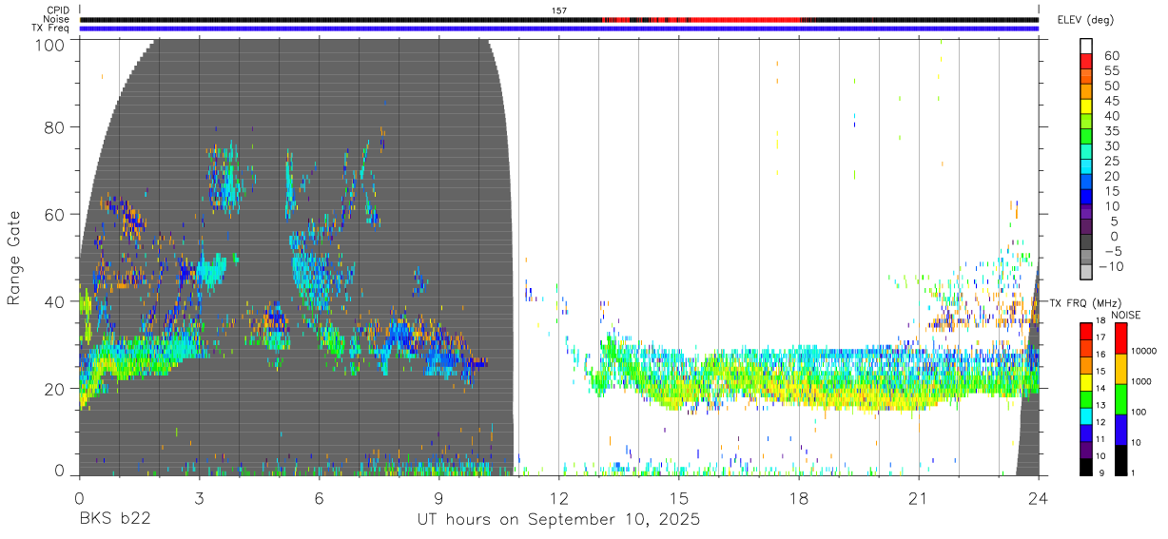The height and width of the screenshot is (539, 1168).
Task: Click the 3 tick on UT hours axis
Action: tap(199, 498)
